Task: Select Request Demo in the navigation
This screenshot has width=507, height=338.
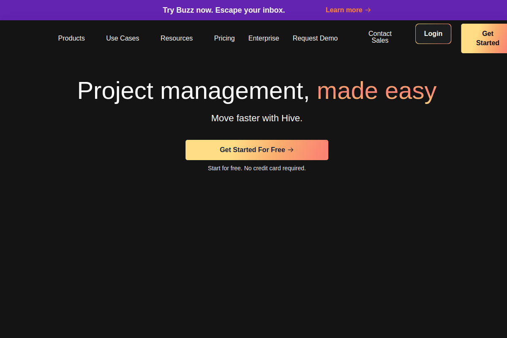Action: pyautogui.click(x=315, y=38)
